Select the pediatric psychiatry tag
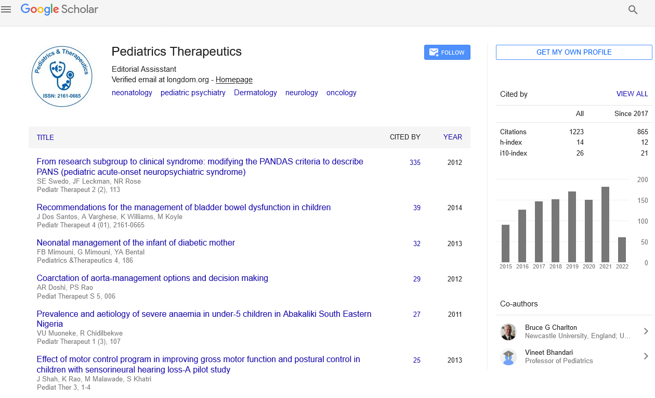655x398 pixels. (193, 93)
